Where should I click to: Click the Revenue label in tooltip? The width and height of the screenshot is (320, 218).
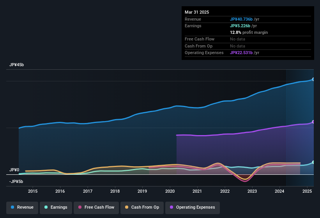193,19
